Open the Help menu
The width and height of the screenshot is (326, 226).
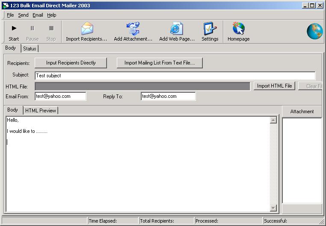tap(51, 15)
